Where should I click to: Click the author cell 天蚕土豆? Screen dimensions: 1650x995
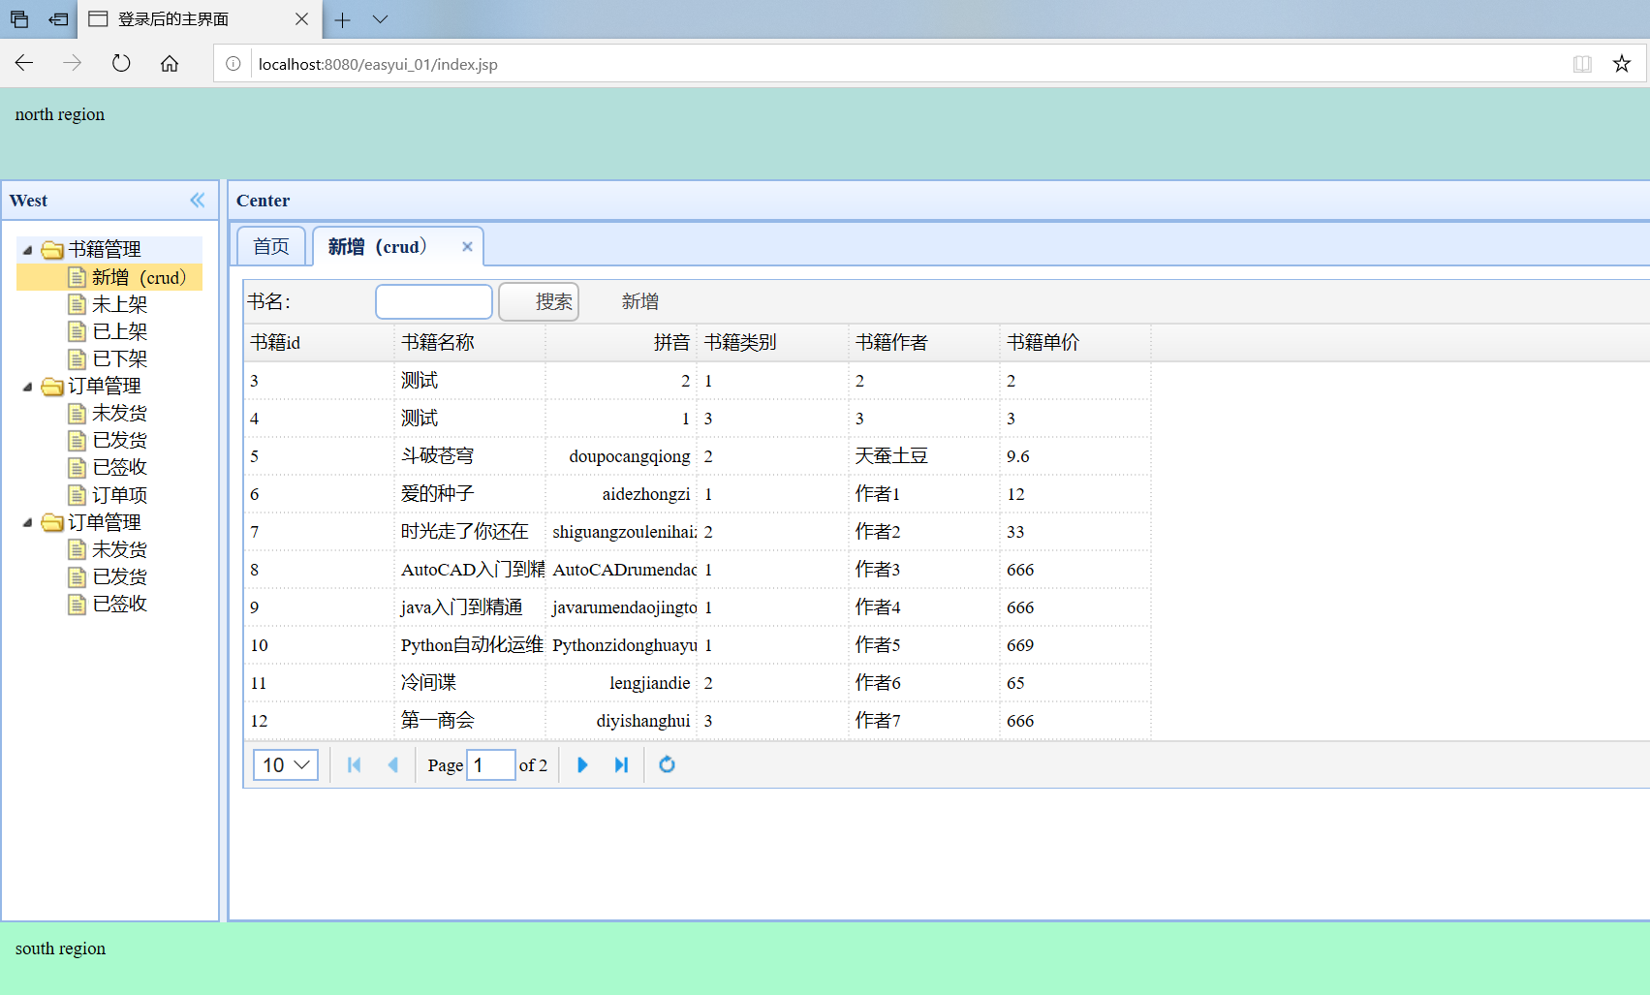pyautogui.click(x=923, y=456)
